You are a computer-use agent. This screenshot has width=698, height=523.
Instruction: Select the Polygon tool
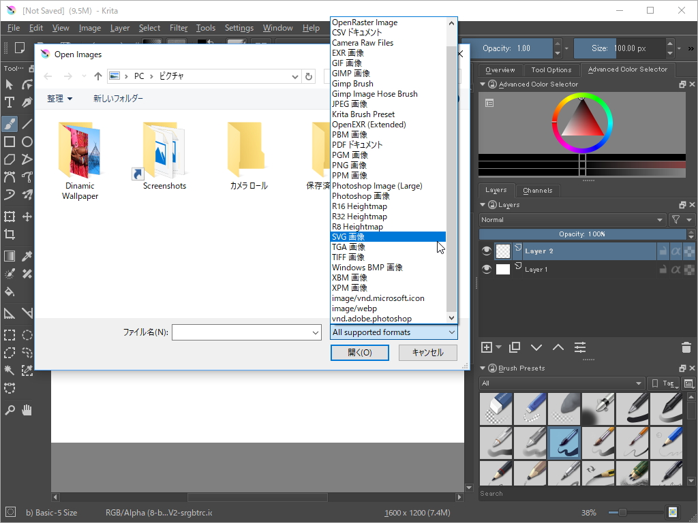tap(10, 159)
